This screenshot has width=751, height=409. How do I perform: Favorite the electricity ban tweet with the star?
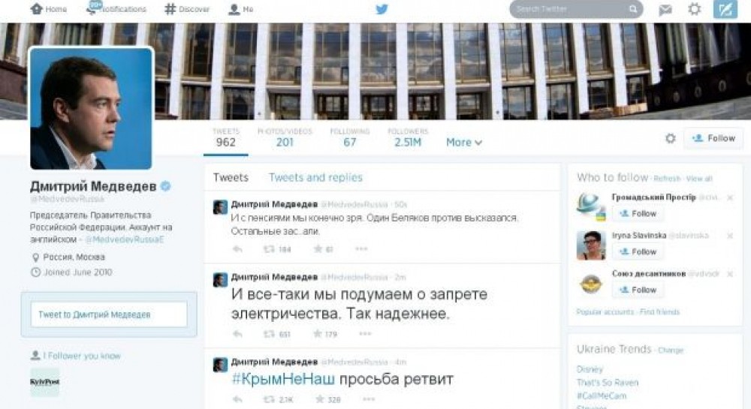[x=318, y=334]
